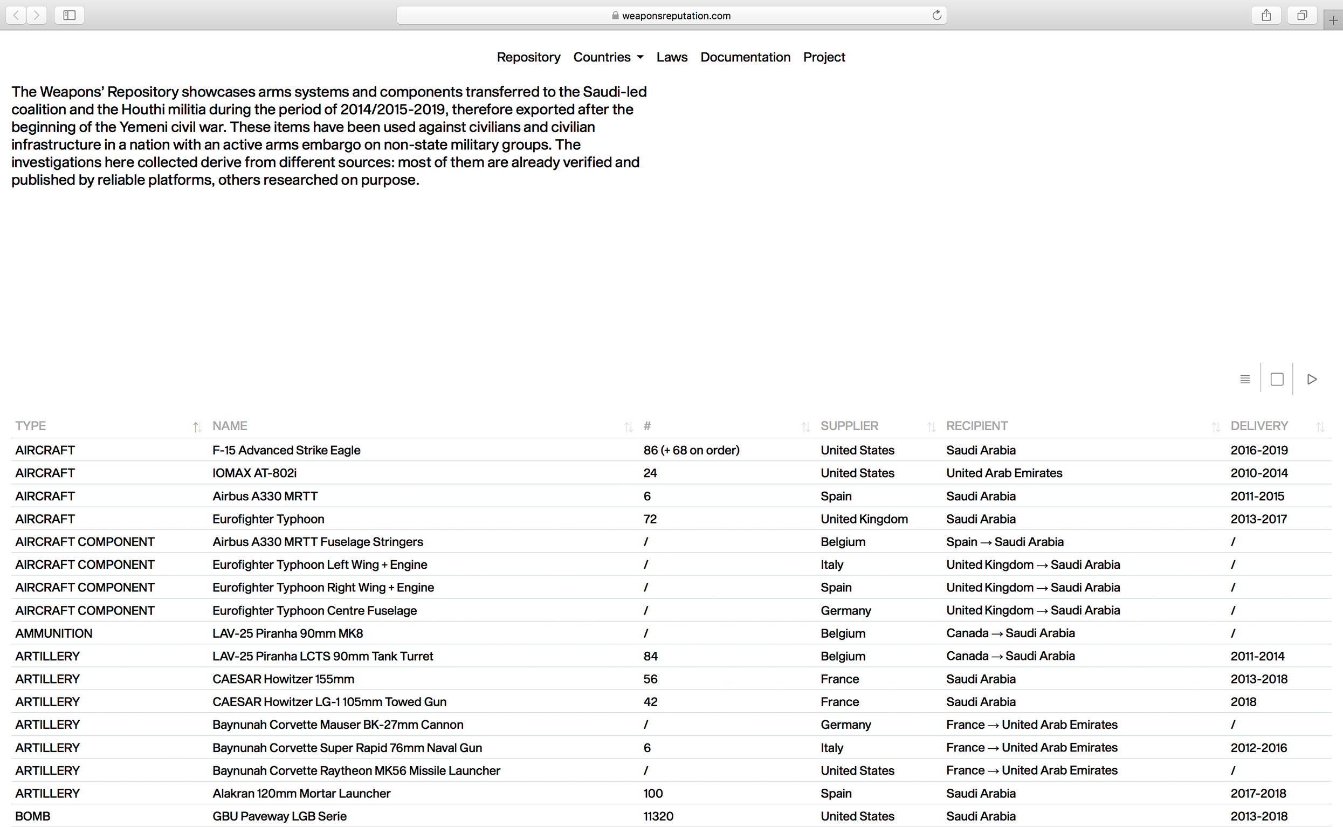The image size is (1343, 827).
Task: Show the Safari tab overview
Action: click(1302, 15)
